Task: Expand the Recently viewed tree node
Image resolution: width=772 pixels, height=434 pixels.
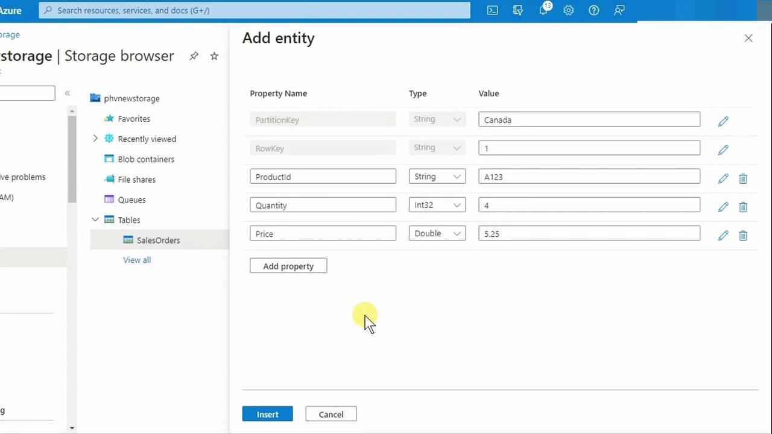Action: pyautogui.click(x=95, y=139)
